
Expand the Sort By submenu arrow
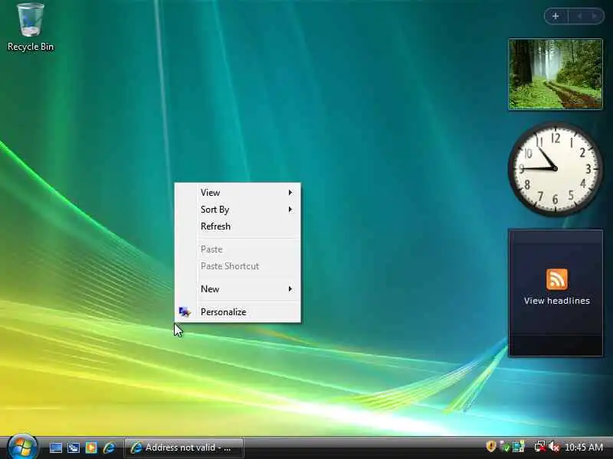click(x=290, y=209)
